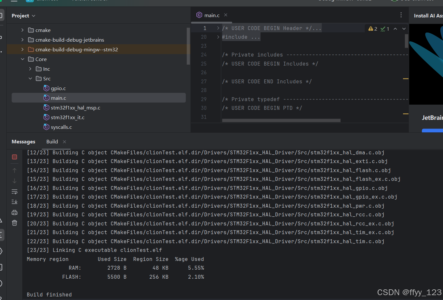Image resolution: width=443 pixels, height=300 pixels.
Task: Switch to the Messages tab
Action: click(23, 141)
